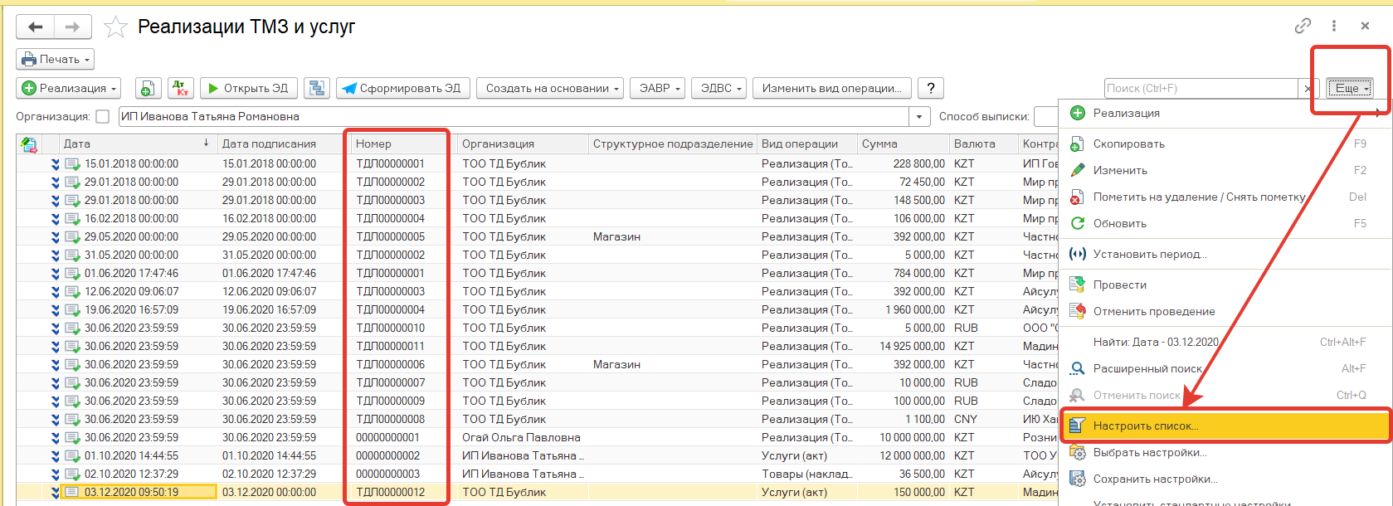Go back with the left arrow
The height and width of the screenshot is (506, 1393).
[x=36, y=27]
